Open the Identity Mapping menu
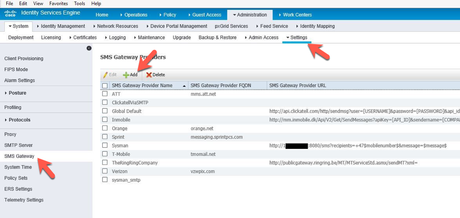Screen dimensions: 460x218 click(315, 26)
